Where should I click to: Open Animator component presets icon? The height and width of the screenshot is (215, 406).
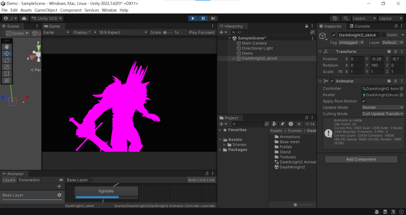(x=396, y=81)
